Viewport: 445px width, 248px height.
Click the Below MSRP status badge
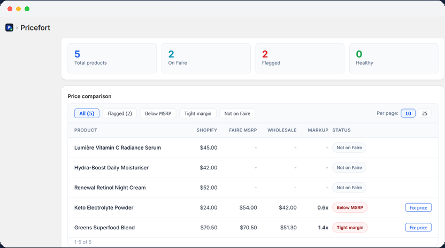350,207
